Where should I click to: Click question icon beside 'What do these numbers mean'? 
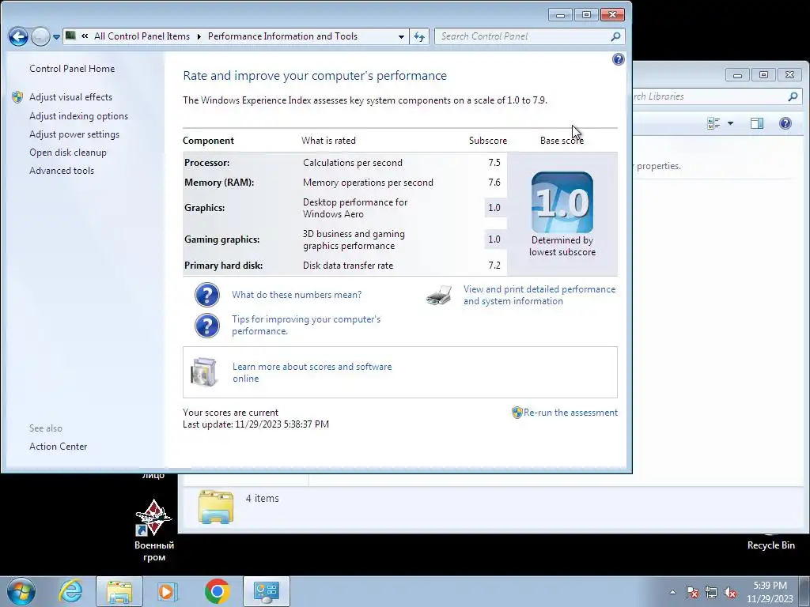pos(207,295)
